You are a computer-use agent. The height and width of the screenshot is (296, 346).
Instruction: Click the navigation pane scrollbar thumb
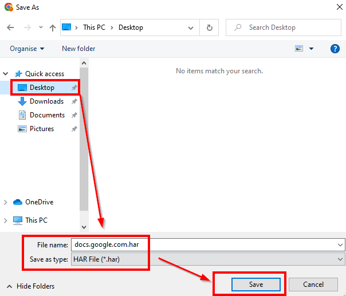(x=84, y=139)
